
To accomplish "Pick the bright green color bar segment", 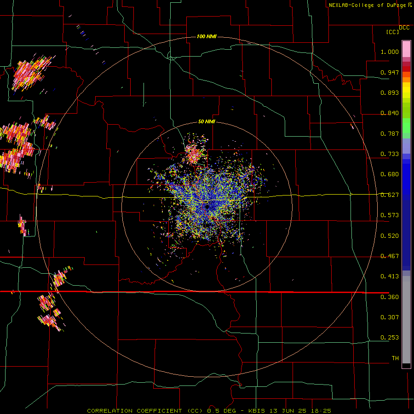I will point(406,126).
